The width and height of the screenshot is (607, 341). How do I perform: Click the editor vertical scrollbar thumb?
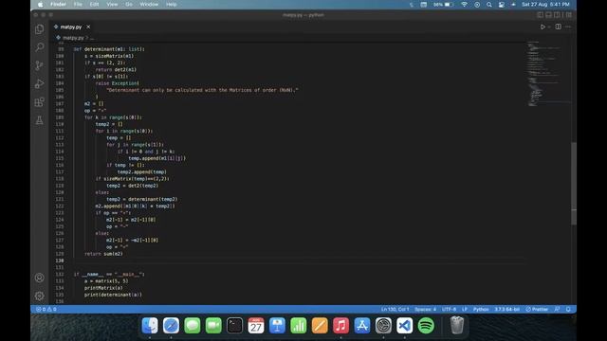coord(574,184)
